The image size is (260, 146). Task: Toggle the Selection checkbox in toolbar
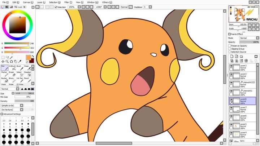point(56,7)
